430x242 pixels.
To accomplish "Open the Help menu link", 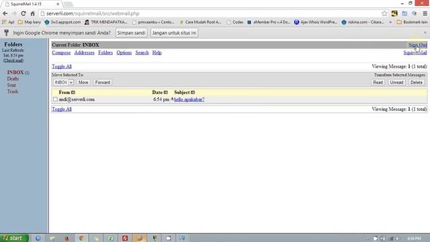I will coord(157,52).
